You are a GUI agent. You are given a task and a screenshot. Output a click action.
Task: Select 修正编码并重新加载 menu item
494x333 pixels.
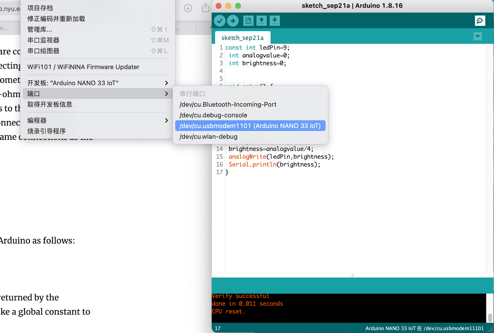tap(98, 19)
